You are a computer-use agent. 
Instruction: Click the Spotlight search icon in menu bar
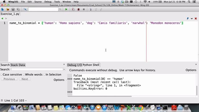pos(189,2)
